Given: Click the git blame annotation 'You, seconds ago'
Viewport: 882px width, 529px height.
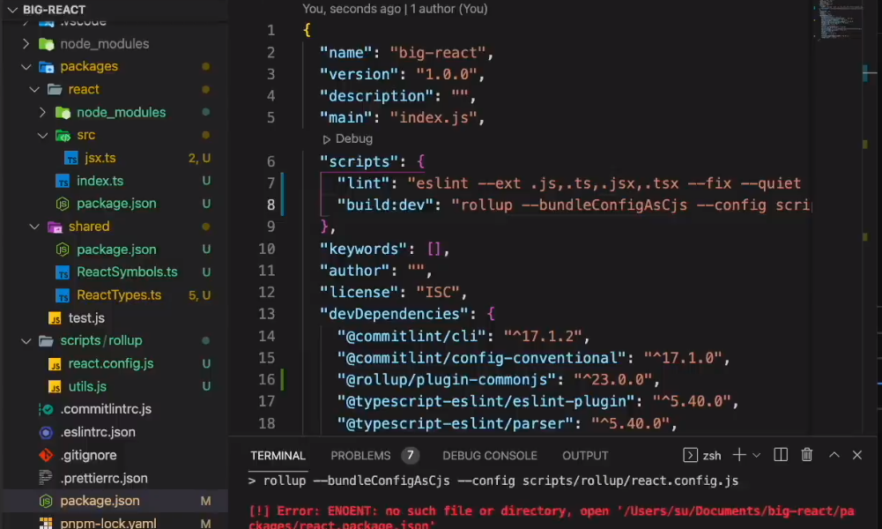Looking at the screenshot, I should click(352, 9).
